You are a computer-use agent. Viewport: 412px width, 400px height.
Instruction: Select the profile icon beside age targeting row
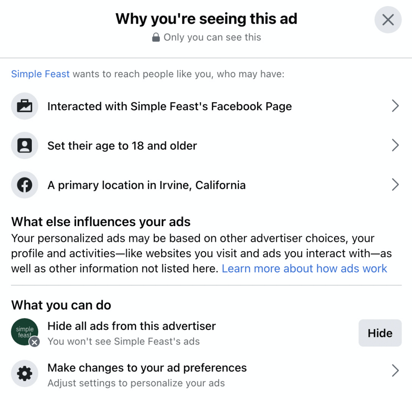(x=24, y=145)
